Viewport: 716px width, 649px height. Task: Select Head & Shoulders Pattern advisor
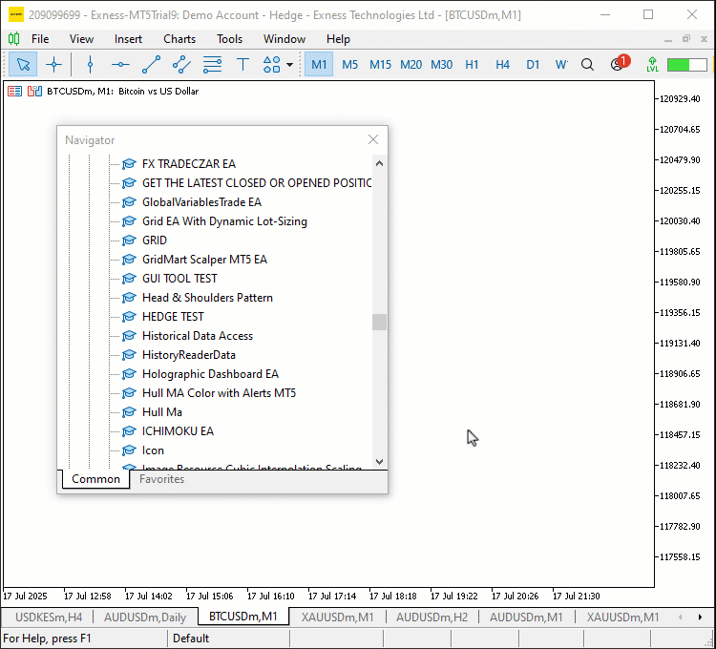click(x=207, y=298)
